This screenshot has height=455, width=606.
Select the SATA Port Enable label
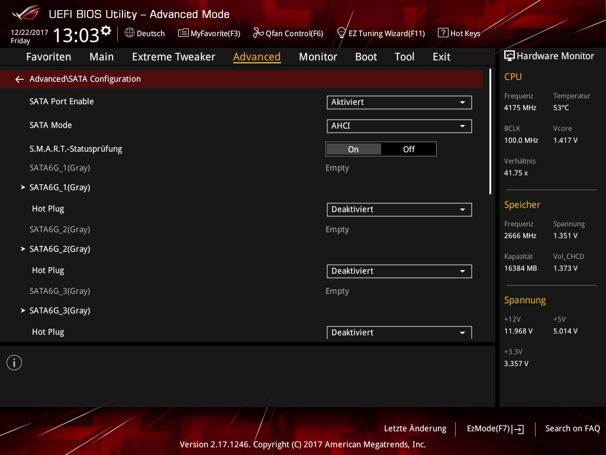point(62,101)
